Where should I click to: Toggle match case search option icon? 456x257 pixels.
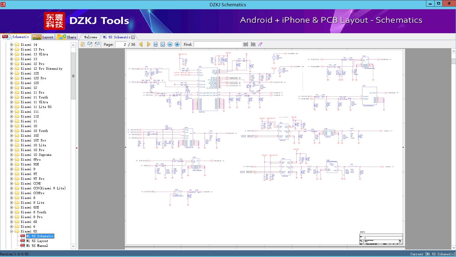click(x=260, y=44)
